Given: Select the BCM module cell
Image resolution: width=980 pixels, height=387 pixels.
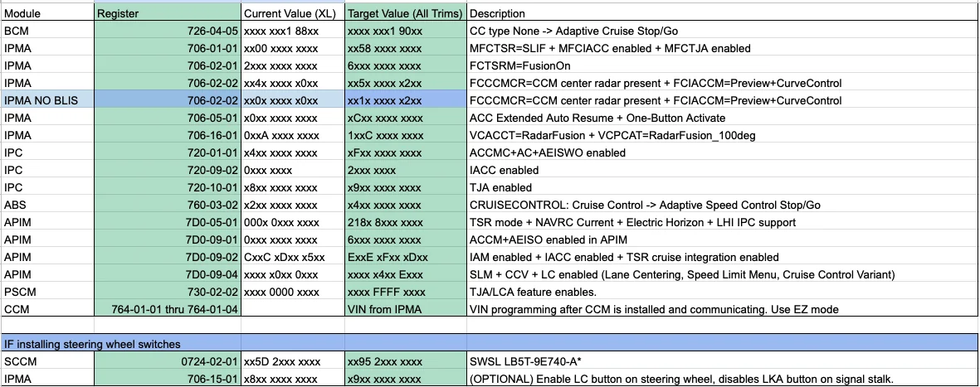Looking at the screenshot, I should point(47,31).
